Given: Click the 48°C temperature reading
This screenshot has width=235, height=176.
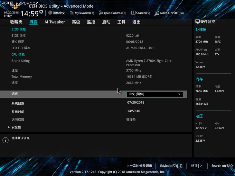Looking at the screenshot, I should (x=218, y=42).
